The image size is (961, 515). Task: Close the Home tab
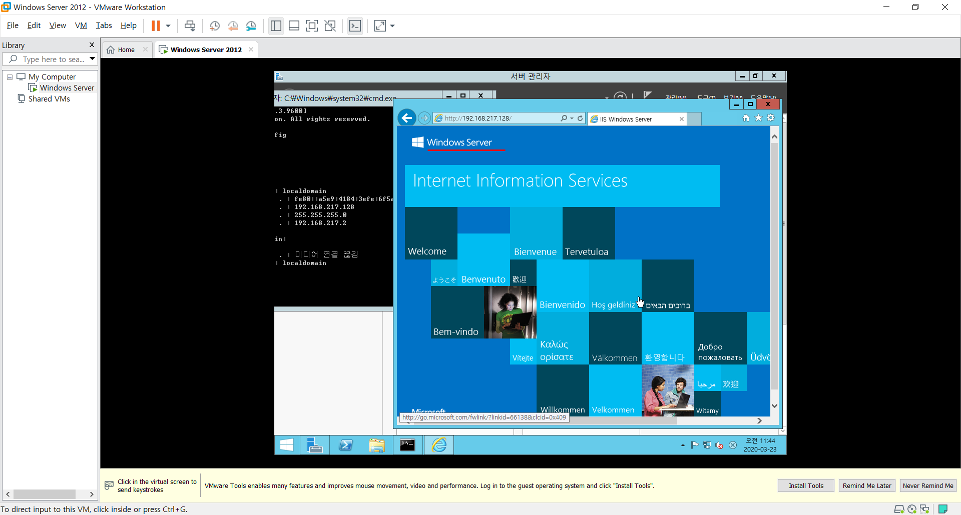[x=145, y=49]
